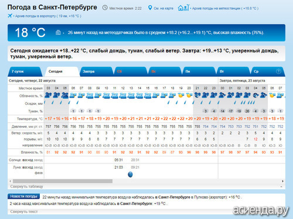Click the sunny cloud icon for hour 20

(189, 95)
